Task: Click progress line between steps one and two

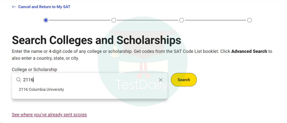Action: (x=80, y=20)
